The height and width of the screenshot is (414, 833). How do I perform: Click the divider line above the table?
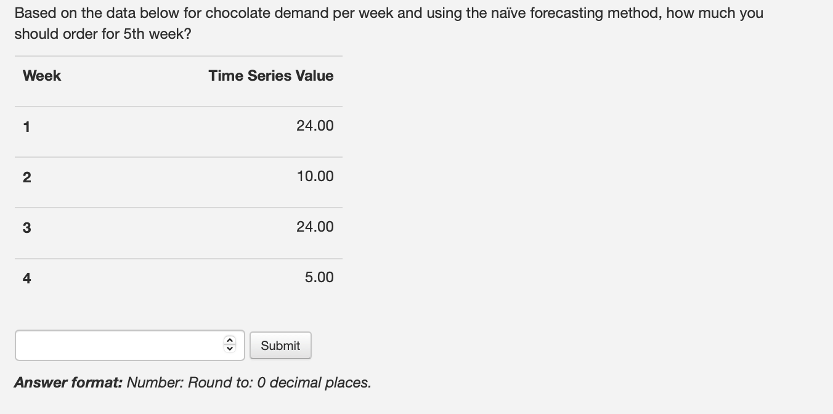(x=177, y=56)
